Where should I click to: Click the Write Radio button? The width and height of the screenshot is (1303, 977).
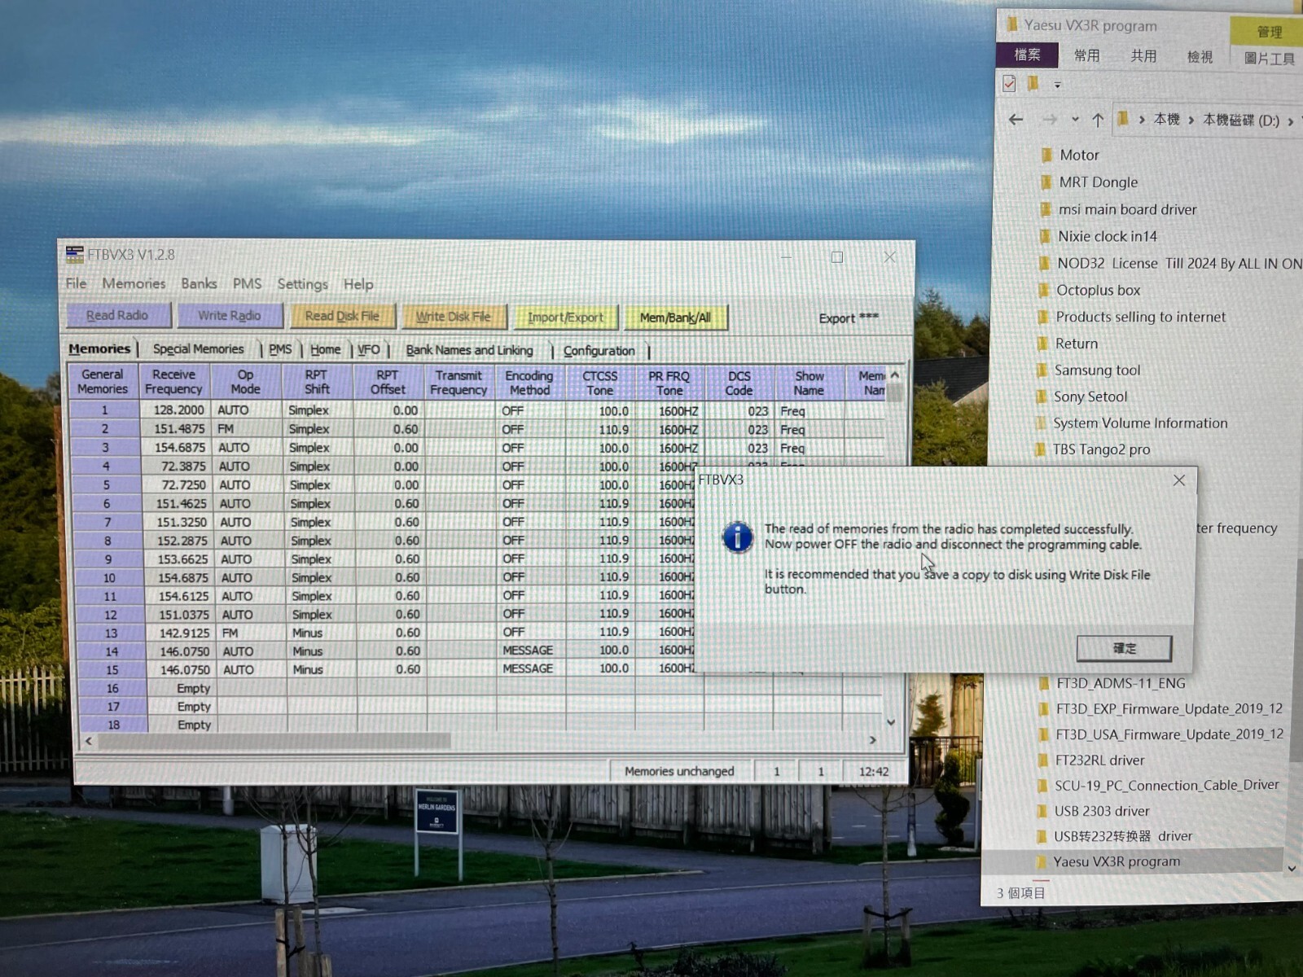[x=230, y=315]
